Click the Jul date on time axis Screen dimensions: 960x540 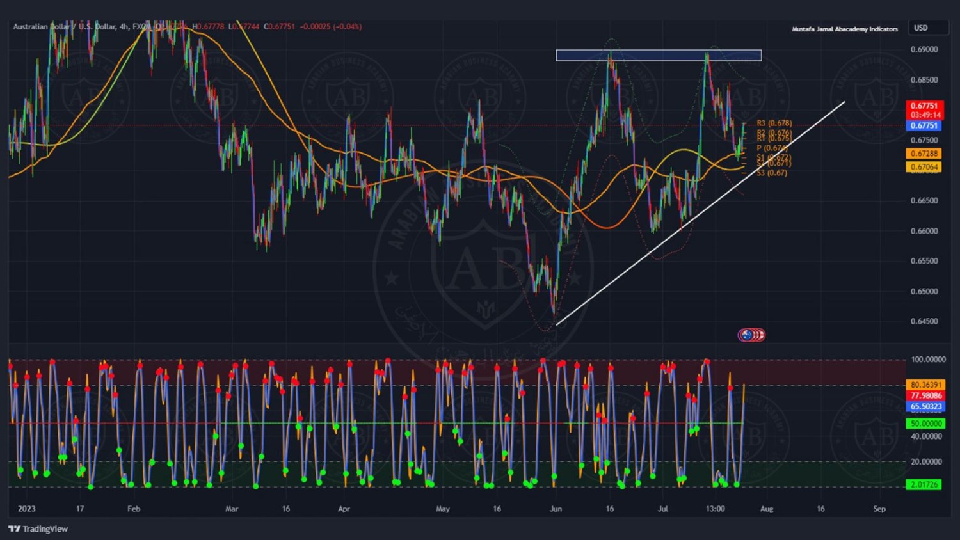coord(662,509)
